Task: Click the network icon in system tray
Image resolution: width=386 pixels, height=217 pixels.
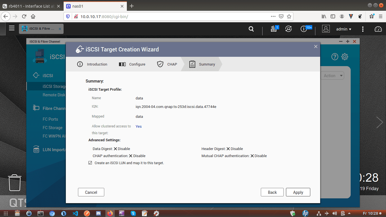Action: coord(319,213)
